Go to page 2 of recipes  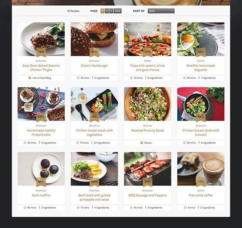pos(107,11)
